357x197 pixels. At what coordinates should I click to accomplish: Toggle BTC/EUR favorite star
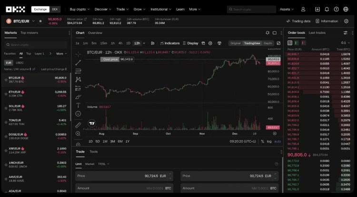(x=40, y=21)
